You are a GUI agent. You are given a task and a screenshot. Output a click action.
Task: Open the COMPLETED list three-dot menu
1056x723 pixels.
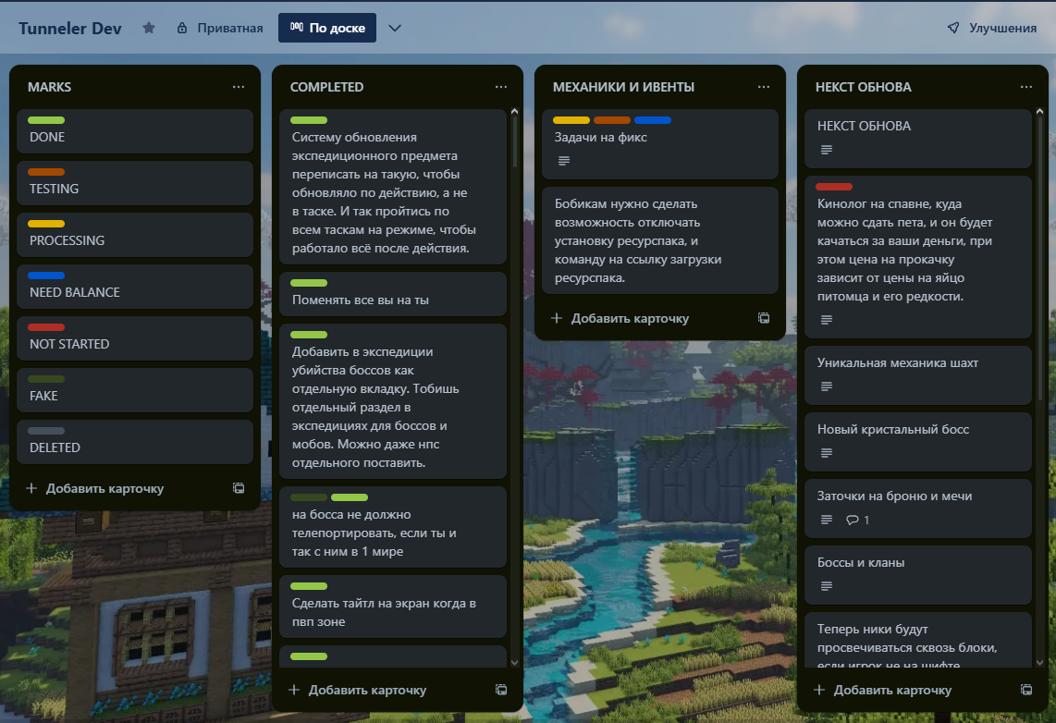501,87
